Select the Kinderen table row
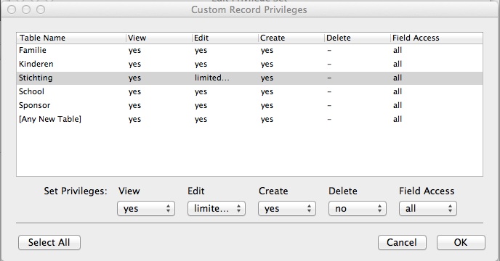Viewport: 500px width, 261px height. pyautogui.click(x=249, y=64)
